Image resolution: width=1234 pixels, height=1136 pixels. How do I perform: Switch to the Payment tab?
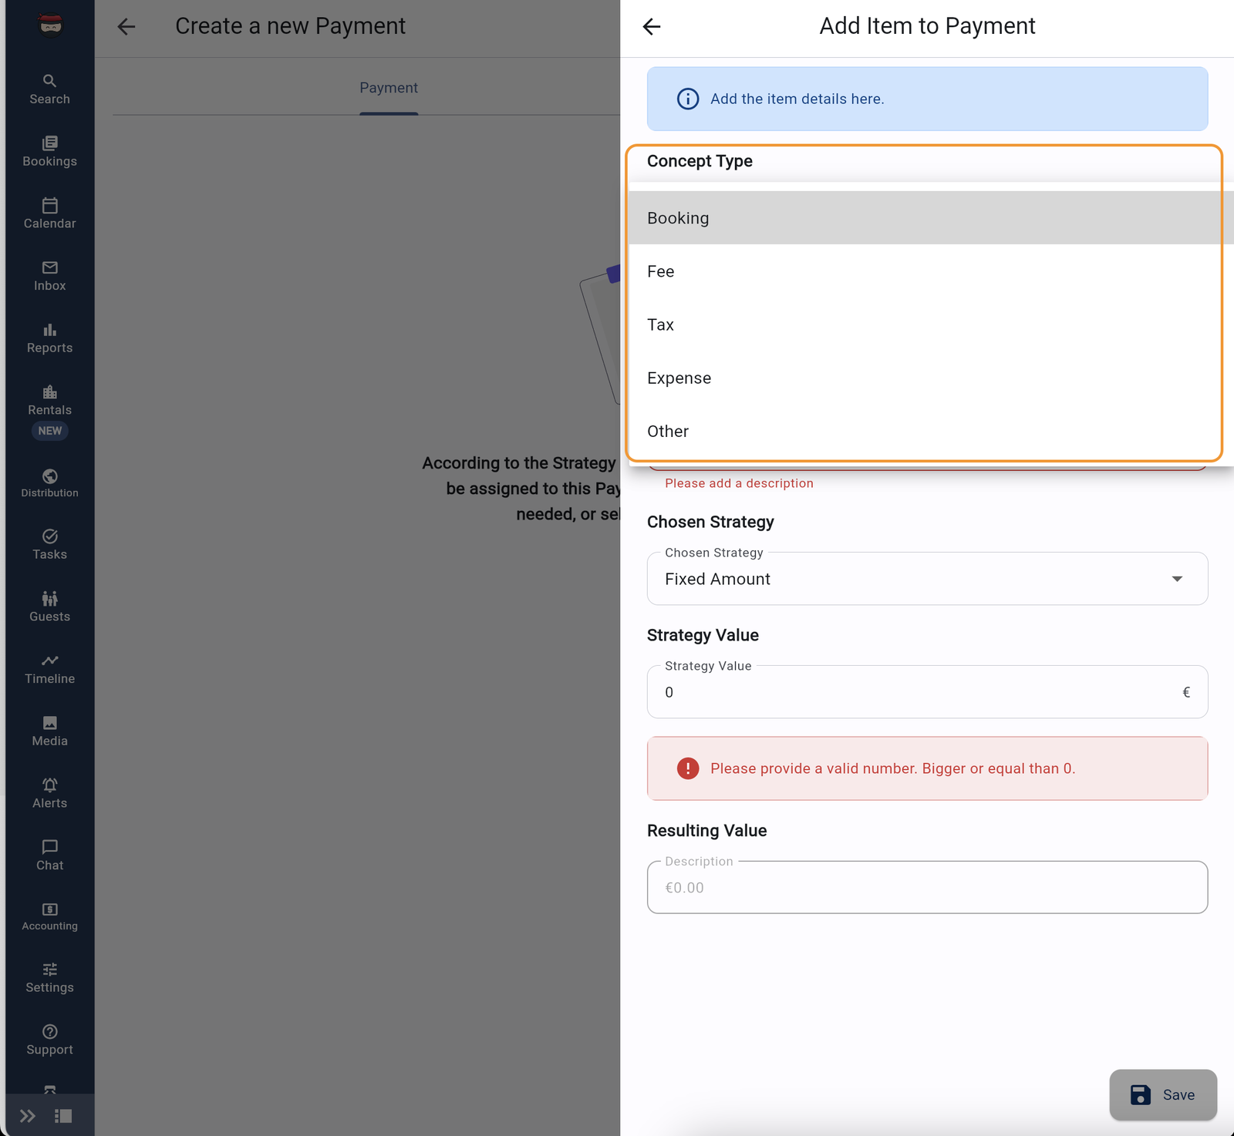[x=388, y=87]
